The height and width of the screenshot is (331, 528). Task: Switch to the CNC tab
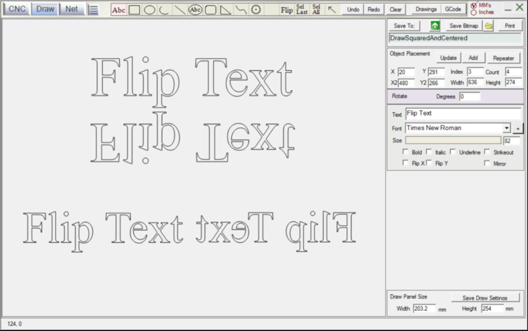(x=17, y=9)
